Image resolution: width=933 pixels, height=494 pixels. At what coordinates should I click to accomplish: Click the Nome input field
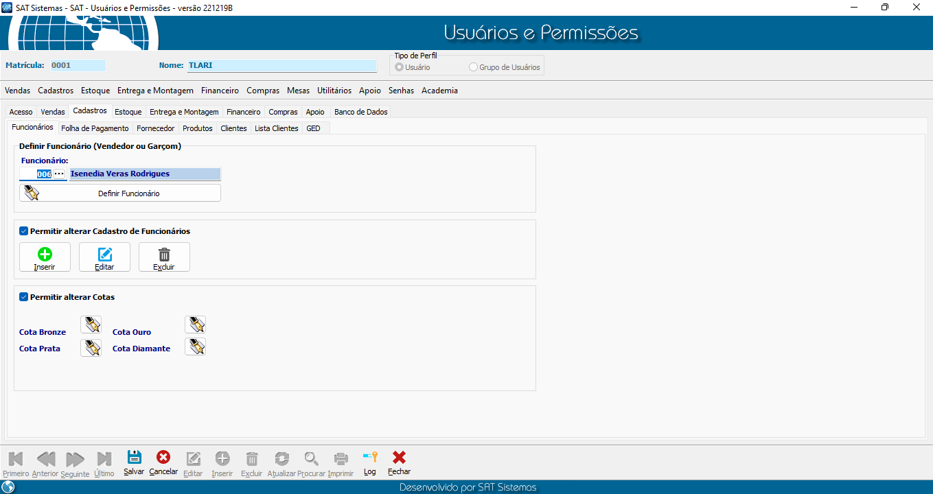point(281,66)
